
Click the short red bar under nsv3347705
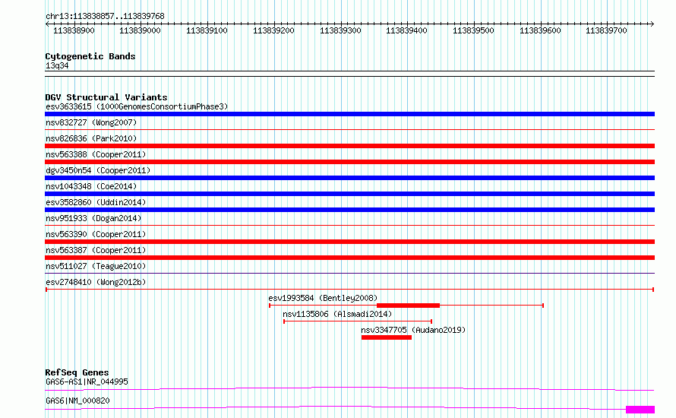pos(387,337)
